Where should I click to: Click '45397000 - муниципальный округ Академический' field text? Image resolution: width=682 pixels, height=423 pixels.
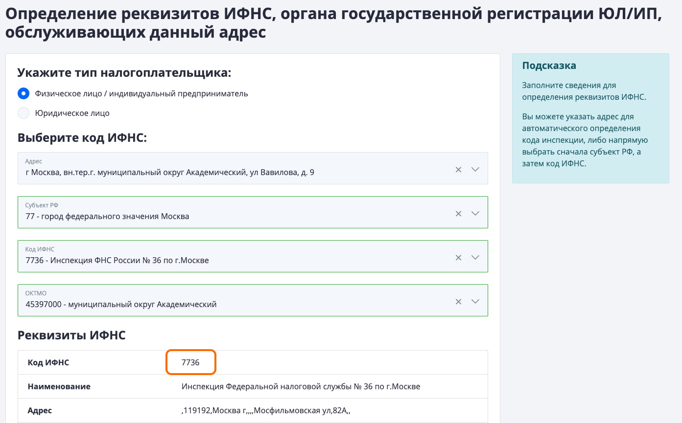(121, 304)
